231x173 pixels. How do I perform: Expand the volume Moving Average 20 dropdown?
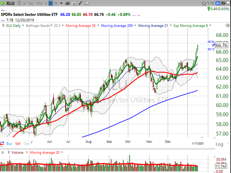click(62, 152)
